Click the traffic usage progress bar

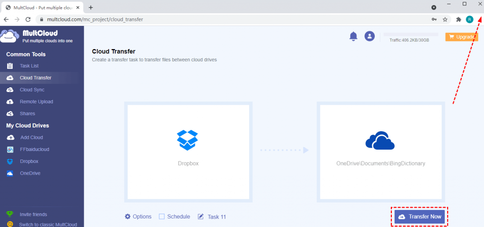pos(411,34)
